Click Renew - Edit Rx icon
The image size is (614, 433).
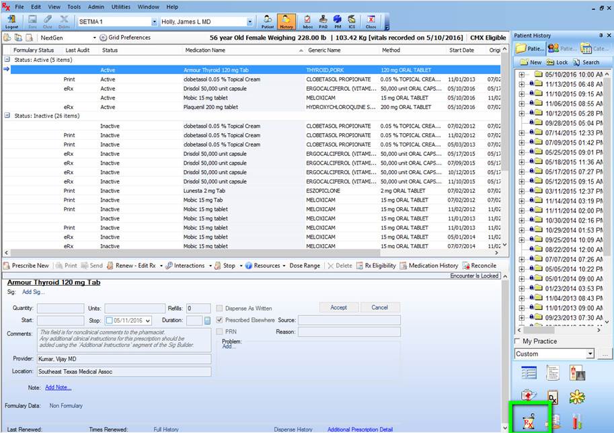point(110,266)
